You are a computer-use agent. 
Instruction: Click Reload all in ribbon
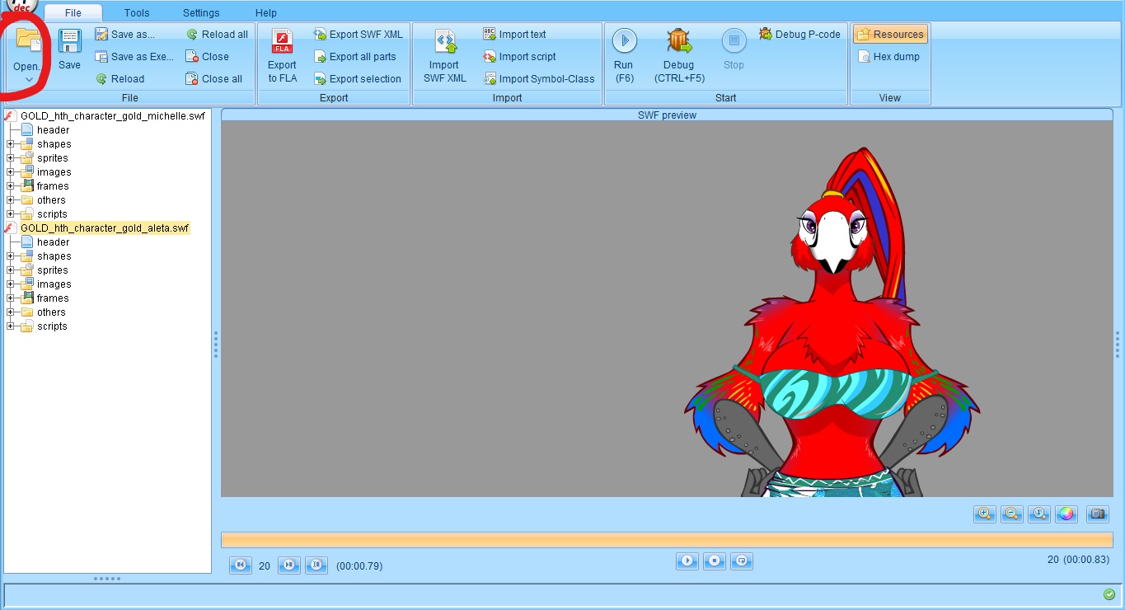[x=217, y=35]
